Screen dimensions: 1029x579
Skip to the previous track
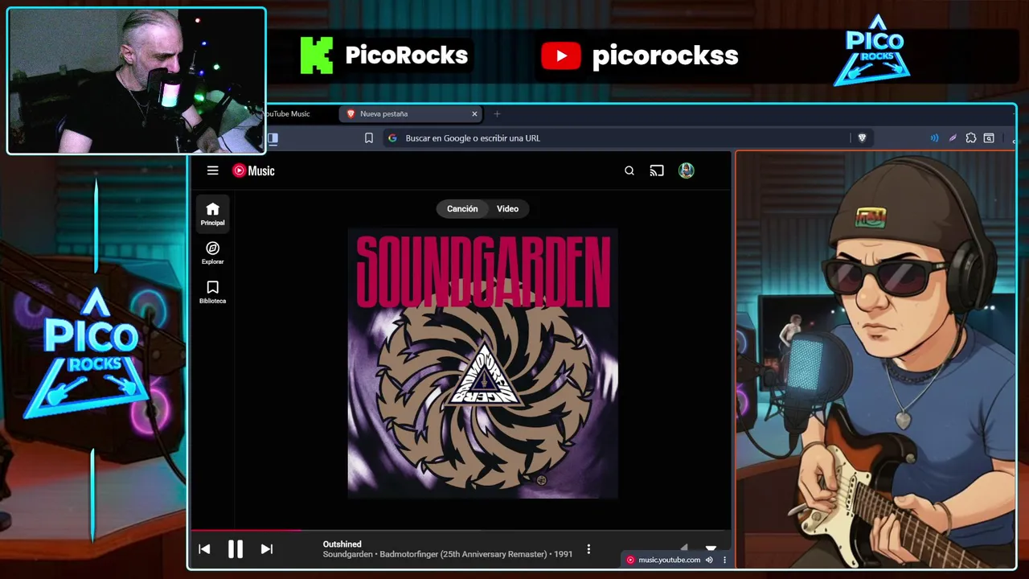(204, 549)
